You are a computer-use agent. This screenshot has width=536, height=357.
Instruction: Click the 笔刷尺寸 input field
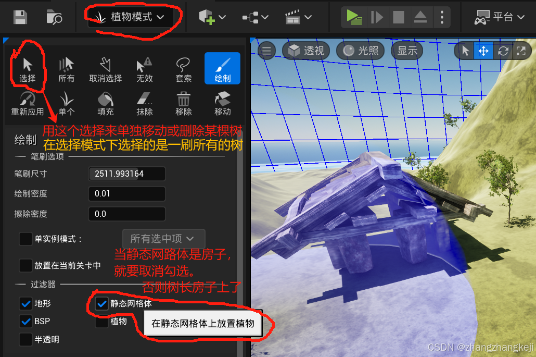(x=126, y=174)
